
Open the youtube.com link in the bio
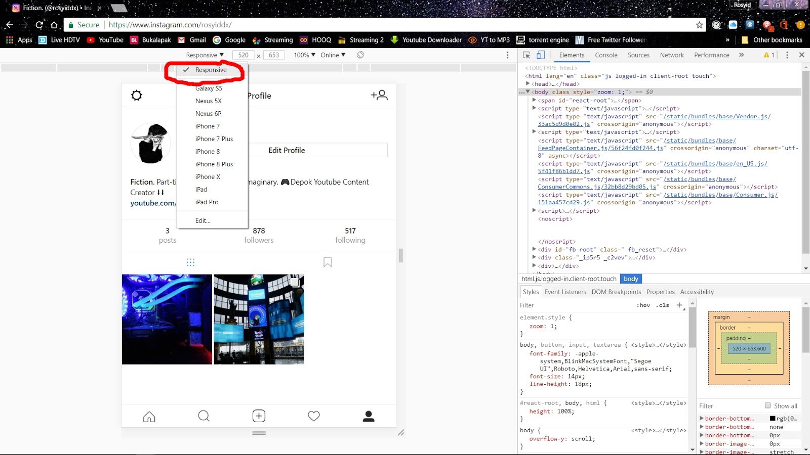coord(151,203)
